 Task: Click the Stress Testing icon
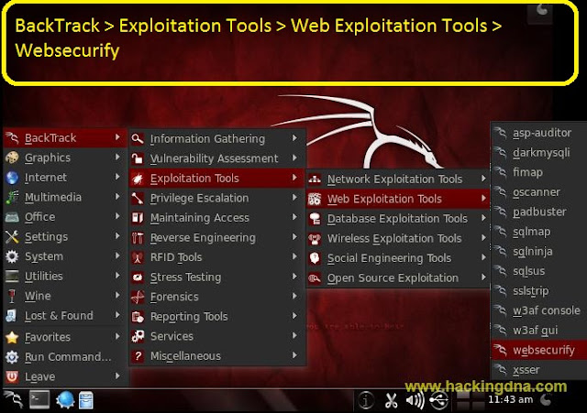point(138,277)
